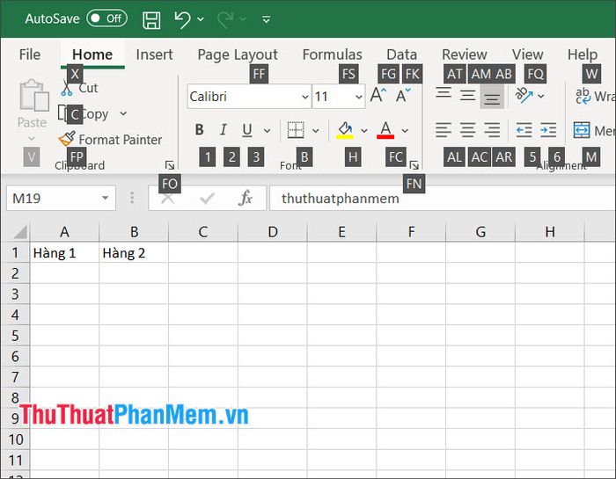Image resolution: width=616 pixels, height=479 pixels.
Task: Click the Paste clipboard icon
Action: [33, 95]
